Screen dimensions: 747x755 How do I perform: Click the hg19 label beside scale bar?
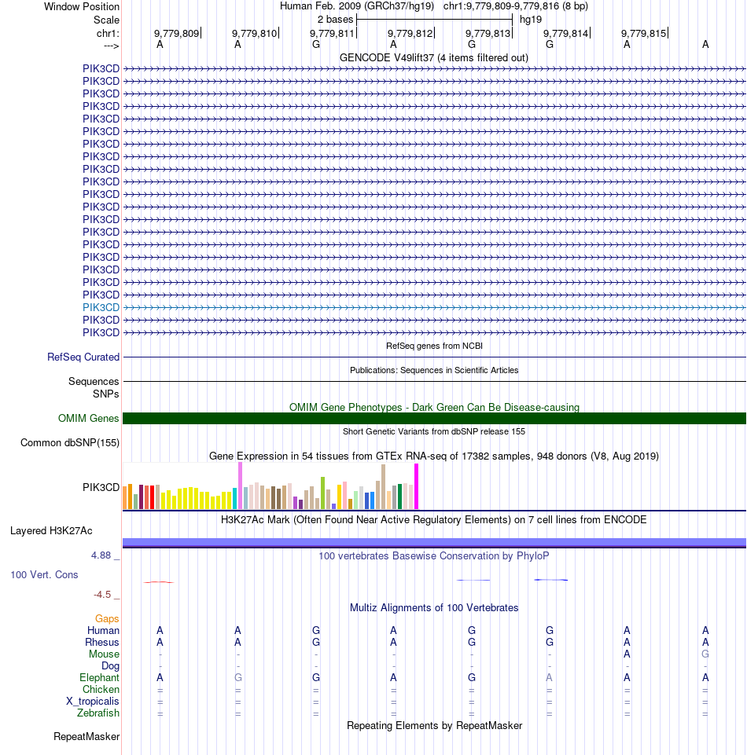pos(531,20)
